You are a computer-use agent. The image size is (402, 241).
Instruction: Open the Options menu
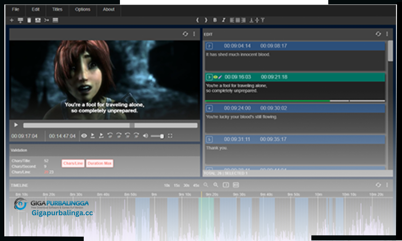click(82, 9)
